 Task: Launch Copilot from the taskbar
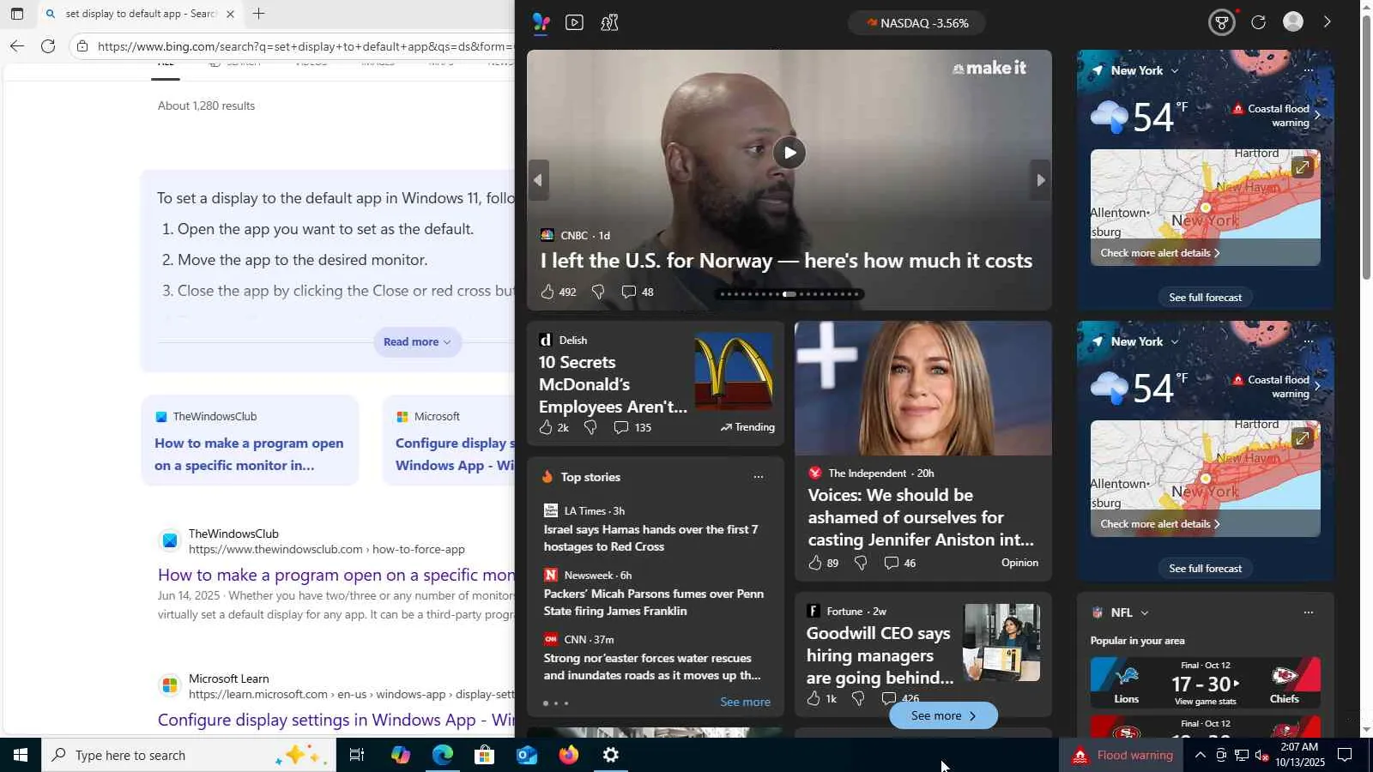(400, 755)
